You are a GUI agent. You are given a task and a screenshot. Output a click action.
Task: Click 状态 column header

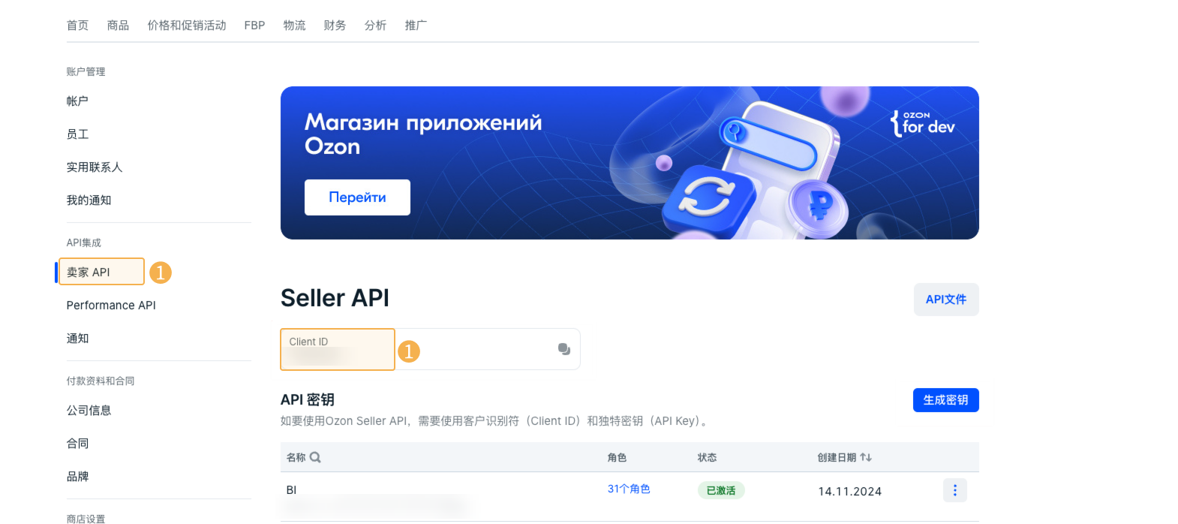(x=707, y=457)
